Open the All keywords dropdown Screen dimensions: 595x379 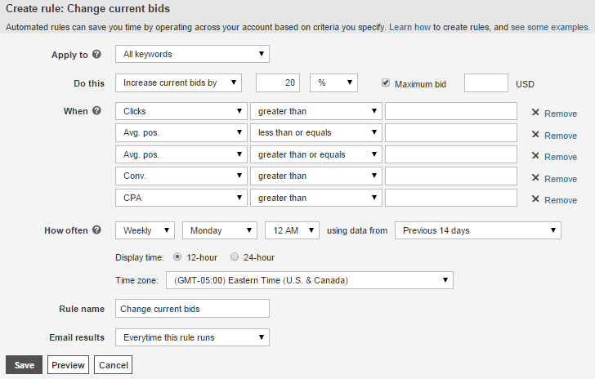pos(192,54)
